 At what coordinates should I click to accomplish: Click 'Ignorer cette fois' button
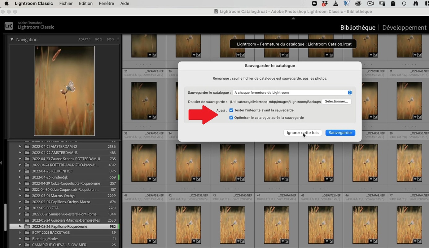303,133
